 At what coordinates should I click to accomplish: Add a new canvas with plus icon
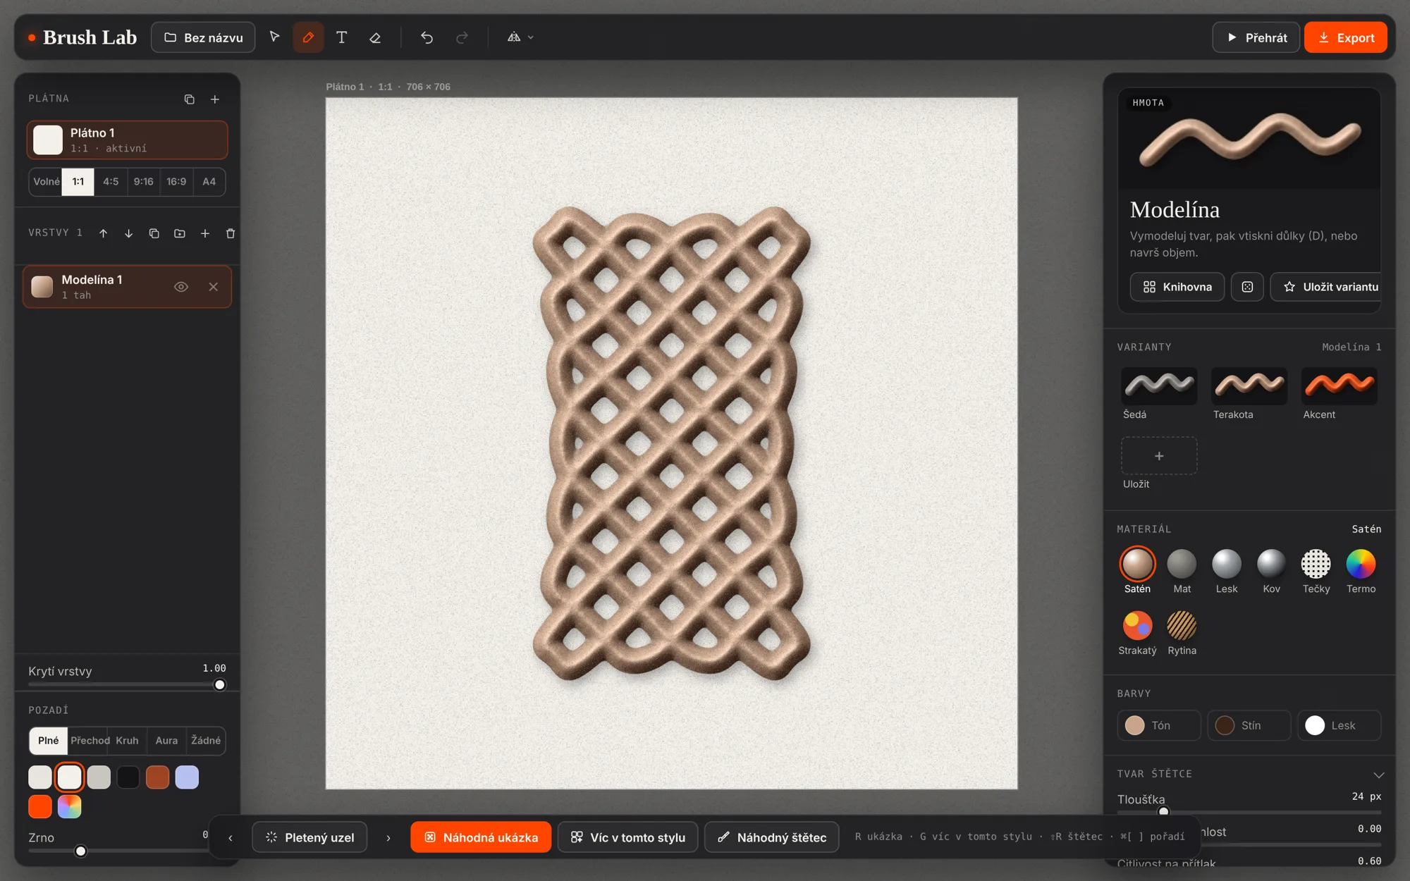click(215, 99)
